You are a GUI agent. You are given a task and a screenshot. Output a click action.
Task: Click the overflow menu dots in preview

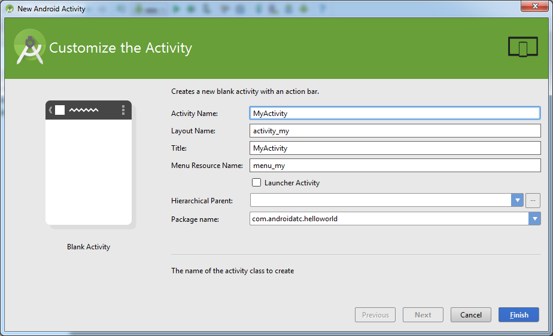click(123, 110)
